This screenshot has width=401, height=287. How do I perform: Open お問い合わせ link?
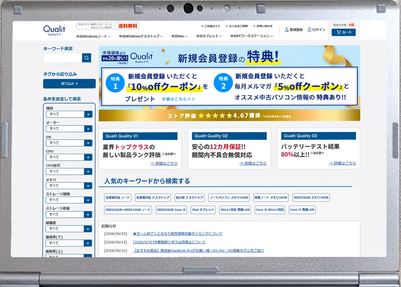(263, 26)
